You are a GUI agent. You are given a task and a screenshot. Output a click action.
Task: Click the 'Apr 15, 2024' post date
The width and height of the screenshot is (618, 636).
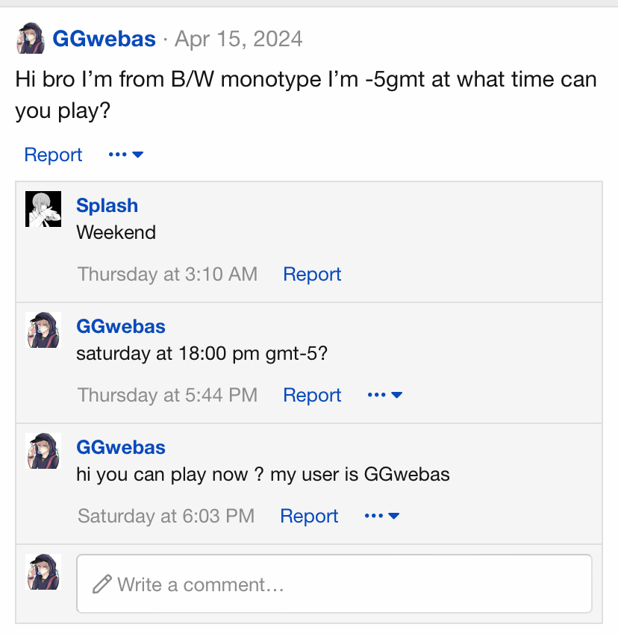click(x=238, y=39)
